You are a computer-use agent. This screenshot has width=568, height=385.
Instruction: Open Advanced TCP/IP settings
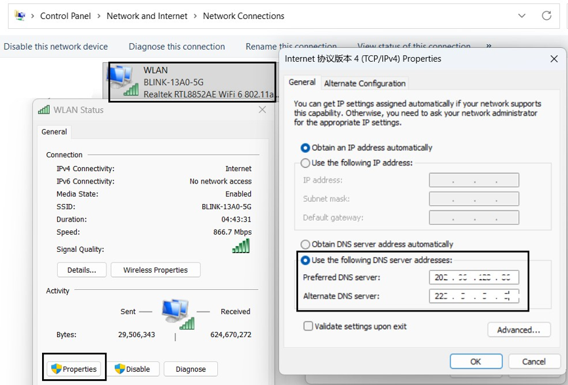519,330
